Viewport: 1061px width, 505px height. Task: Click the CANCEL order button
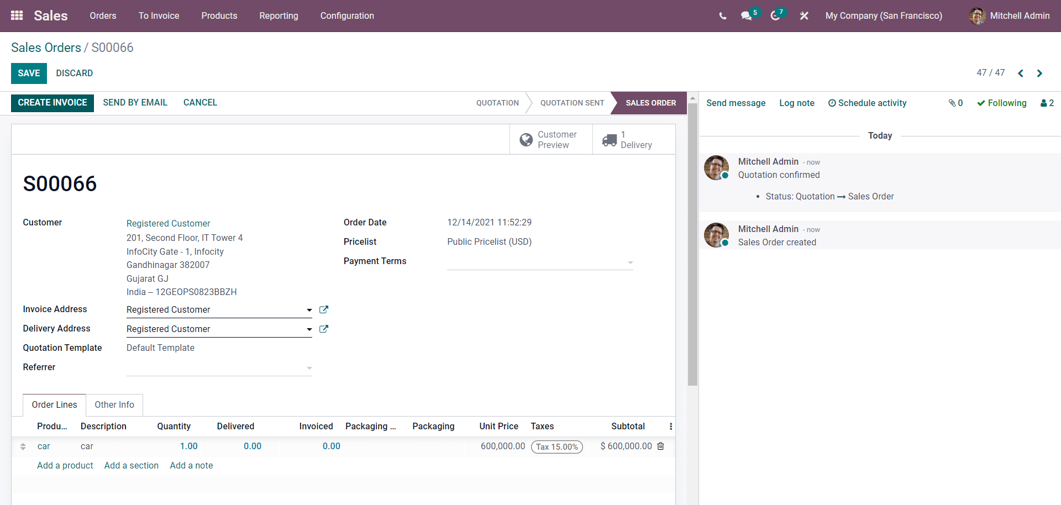(x=200, y=103)
